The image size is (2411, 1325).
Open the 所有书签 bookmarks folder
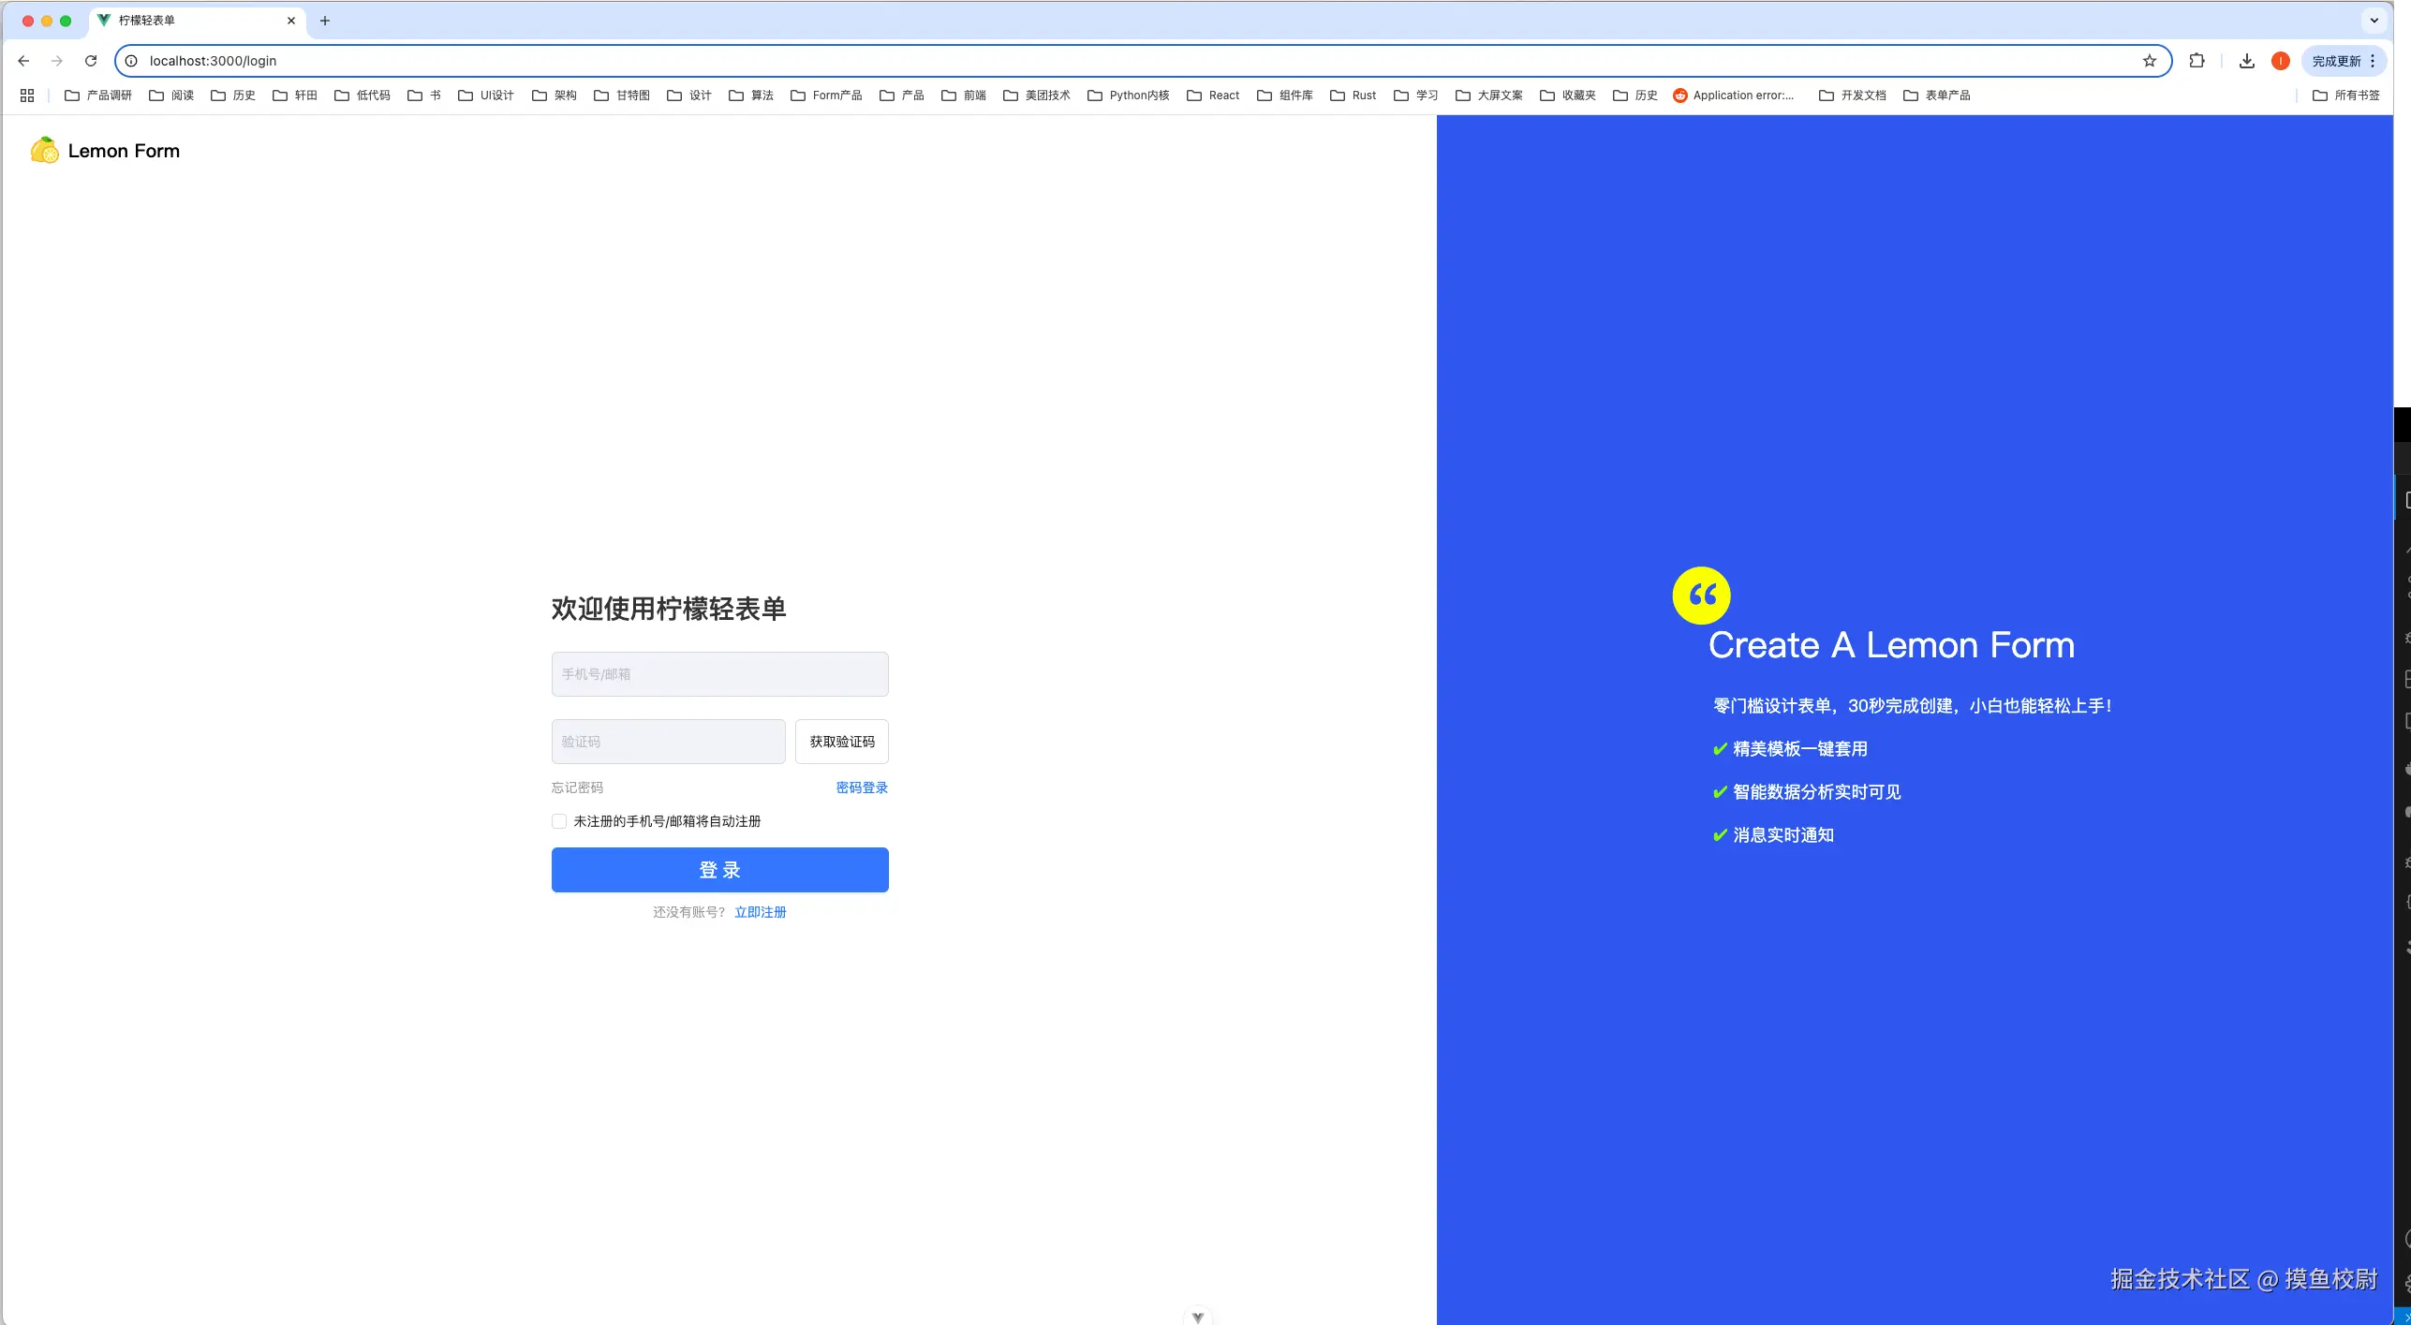pyautogui.click(x=2347, y=95)
